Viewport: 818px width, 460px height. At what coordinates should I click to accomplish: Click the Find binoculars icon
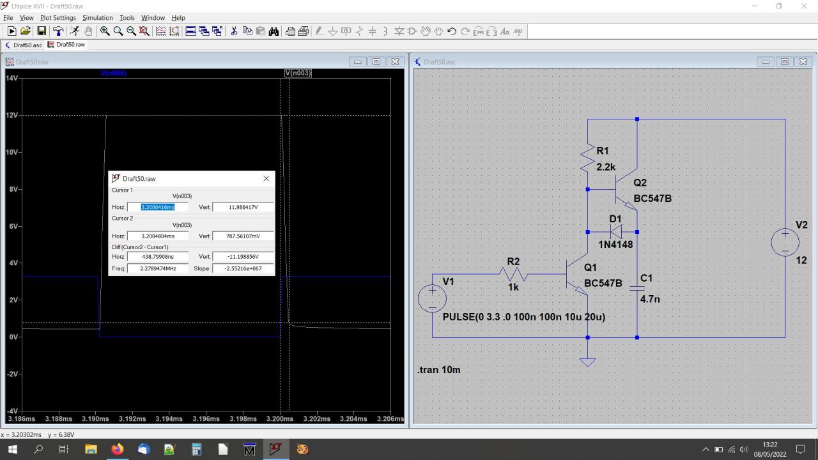click(274, 31)
